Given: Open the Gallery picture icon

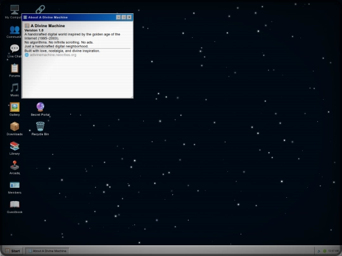Looking at the screenshot, I should [15, 109].
